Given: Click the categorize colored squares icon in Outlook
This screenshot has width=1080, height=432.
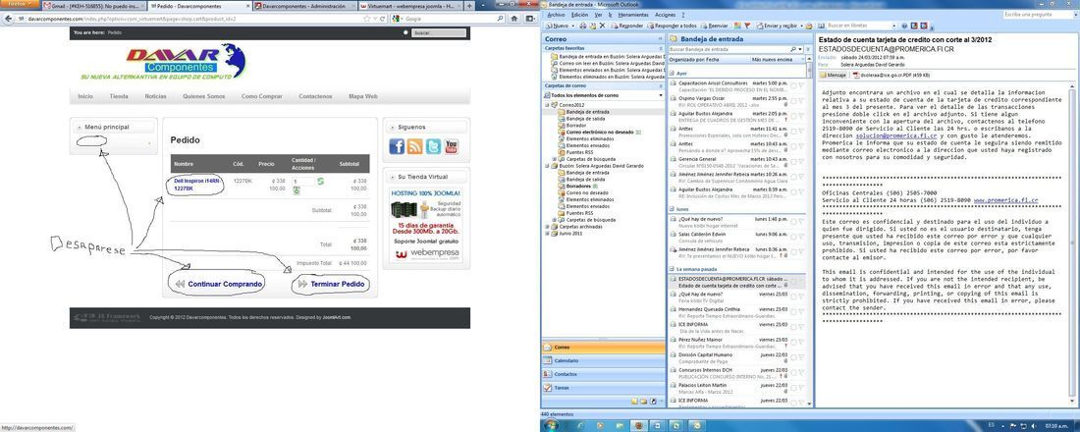Looking at the screenshot, I should tap(737, 26).
